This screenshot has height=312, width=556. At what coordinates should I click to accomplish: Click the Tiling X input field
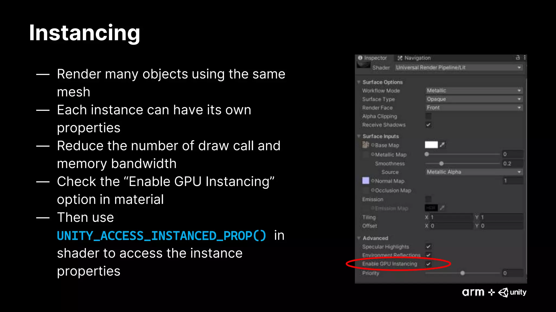(451, 217)
